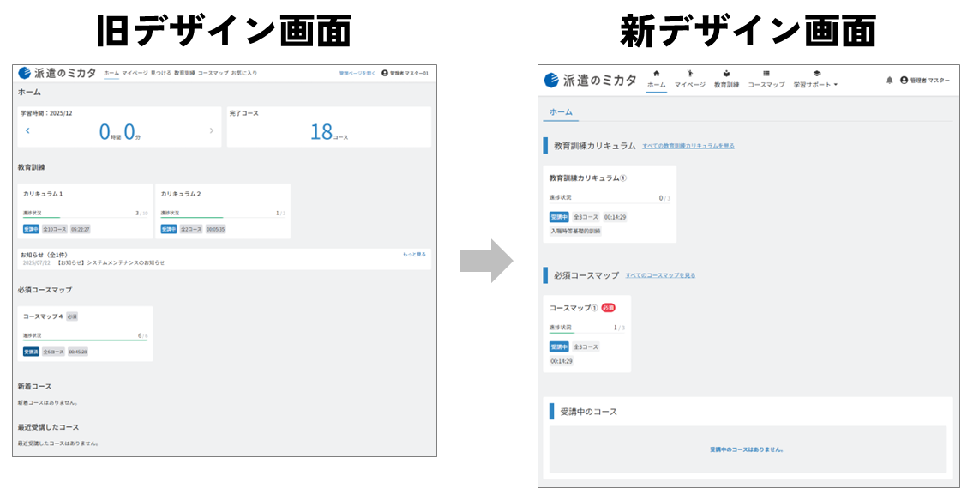
Task: Open the カリキュラム2 card
Action: pos(223,211)
